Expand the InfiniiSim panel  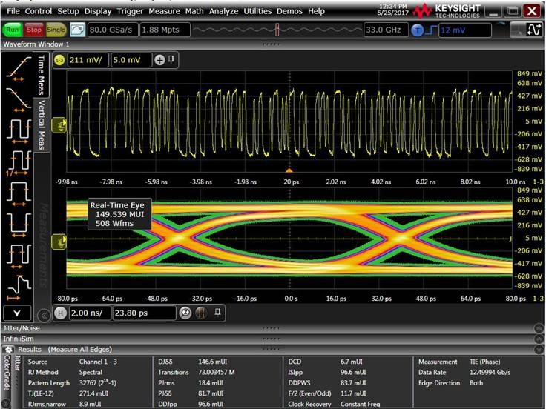538,338
